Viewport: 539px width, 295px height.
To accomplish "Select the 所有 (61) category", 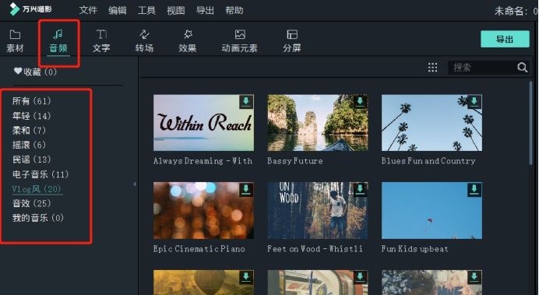I will coord(31,101).
